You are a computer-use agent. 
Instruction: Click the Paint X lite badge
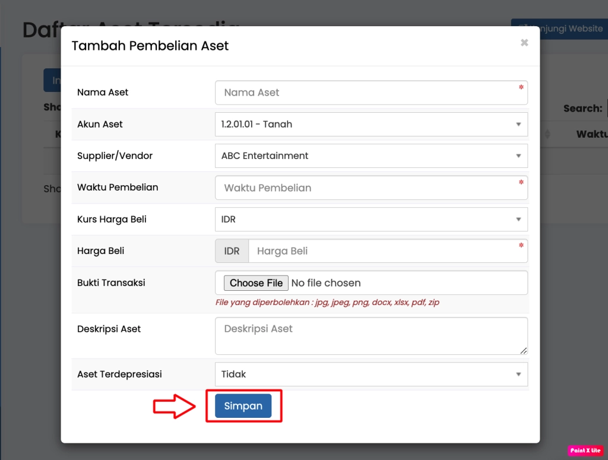pos(585,451)
